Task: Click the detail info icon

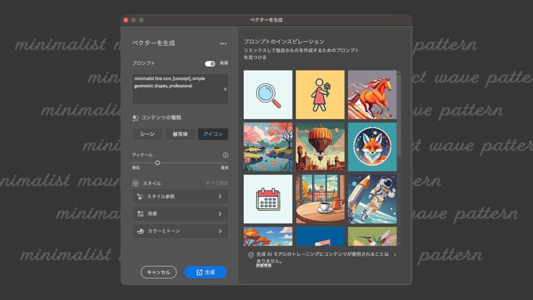Action: [225, 155]
